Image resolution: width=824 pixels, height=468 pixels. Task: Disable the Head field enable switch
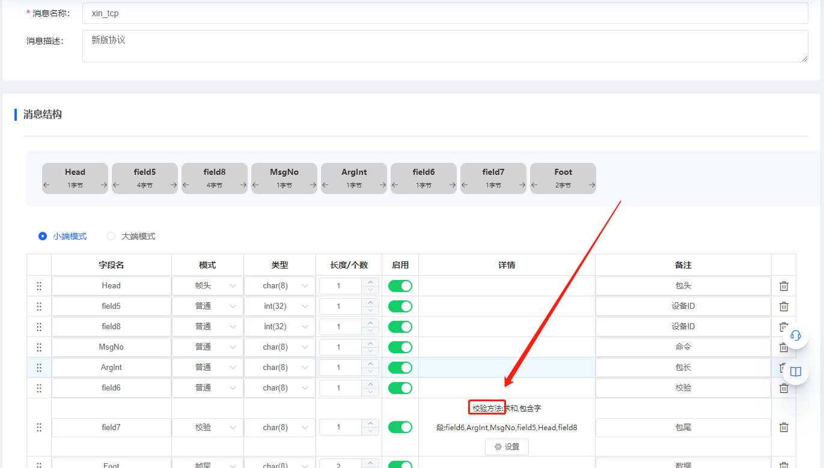(x=400, y=286)
